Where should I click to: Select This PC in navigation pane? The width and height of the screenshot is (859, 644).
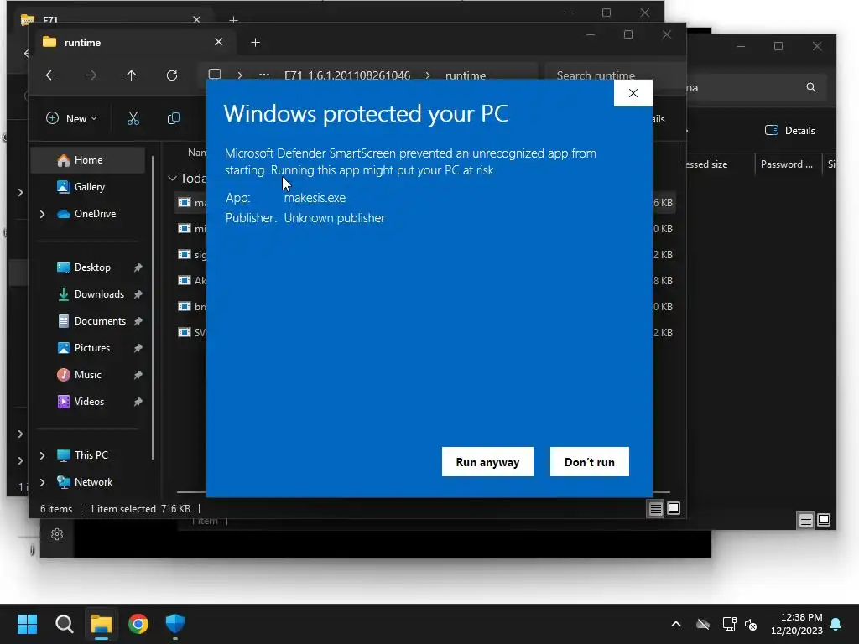[x=87, y=455]
